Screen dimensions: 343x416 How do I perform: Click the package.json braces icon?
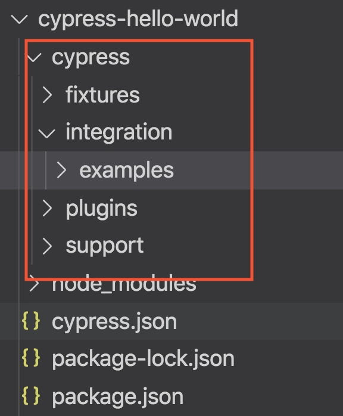[x=31, y=396]
